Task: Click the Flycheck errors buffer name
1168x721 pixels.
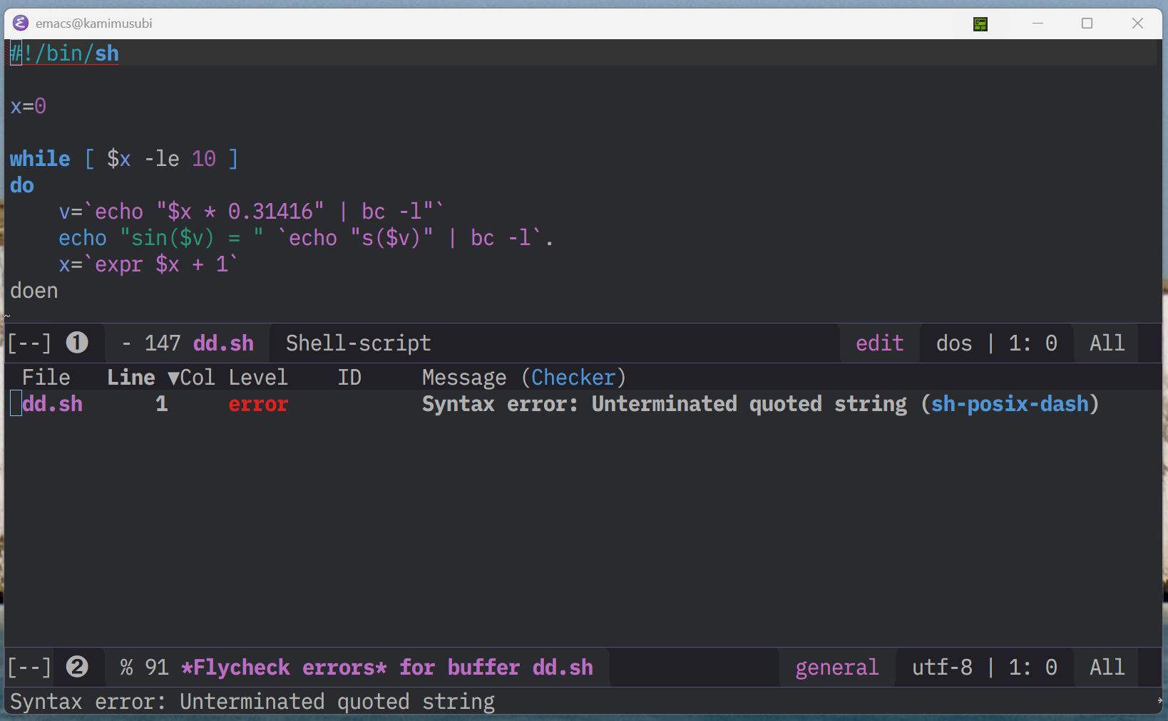Action: [x=386, y=668]
